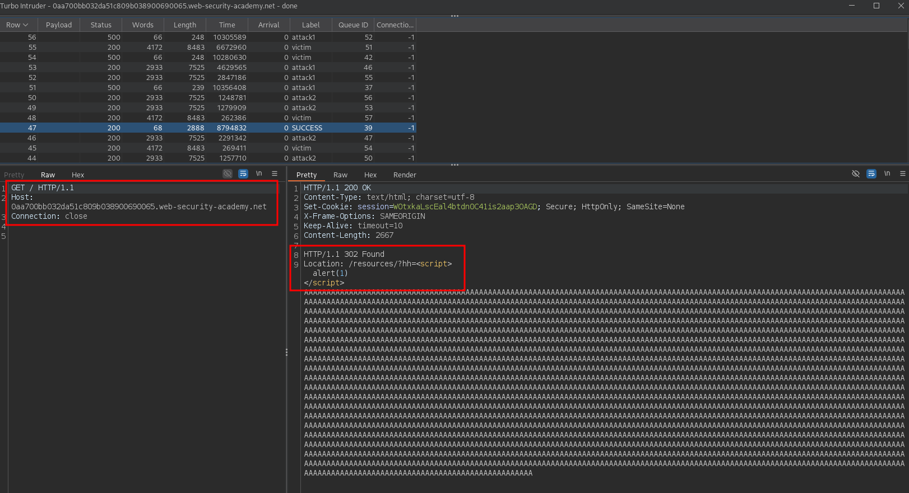Select row 52 with time 2847186

(208, 78)
